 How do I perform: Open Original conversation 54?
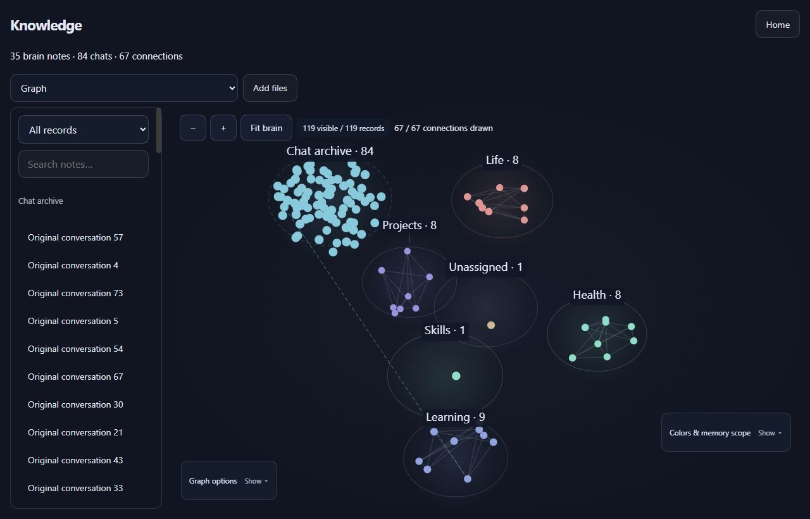coord(75,349)
